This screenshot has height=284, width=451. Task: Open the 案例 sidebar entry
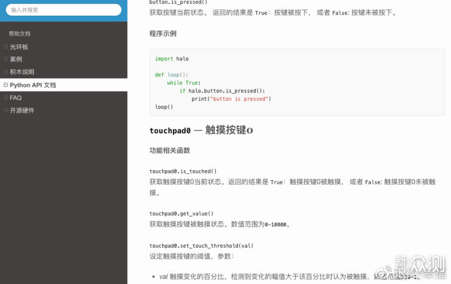[16, 59]
